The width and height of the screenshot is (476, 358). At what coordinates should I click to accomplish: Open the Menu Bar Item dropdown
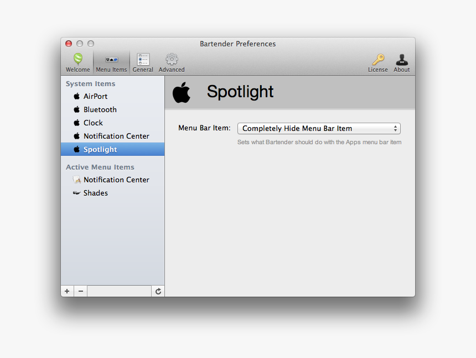coord(319,129)
